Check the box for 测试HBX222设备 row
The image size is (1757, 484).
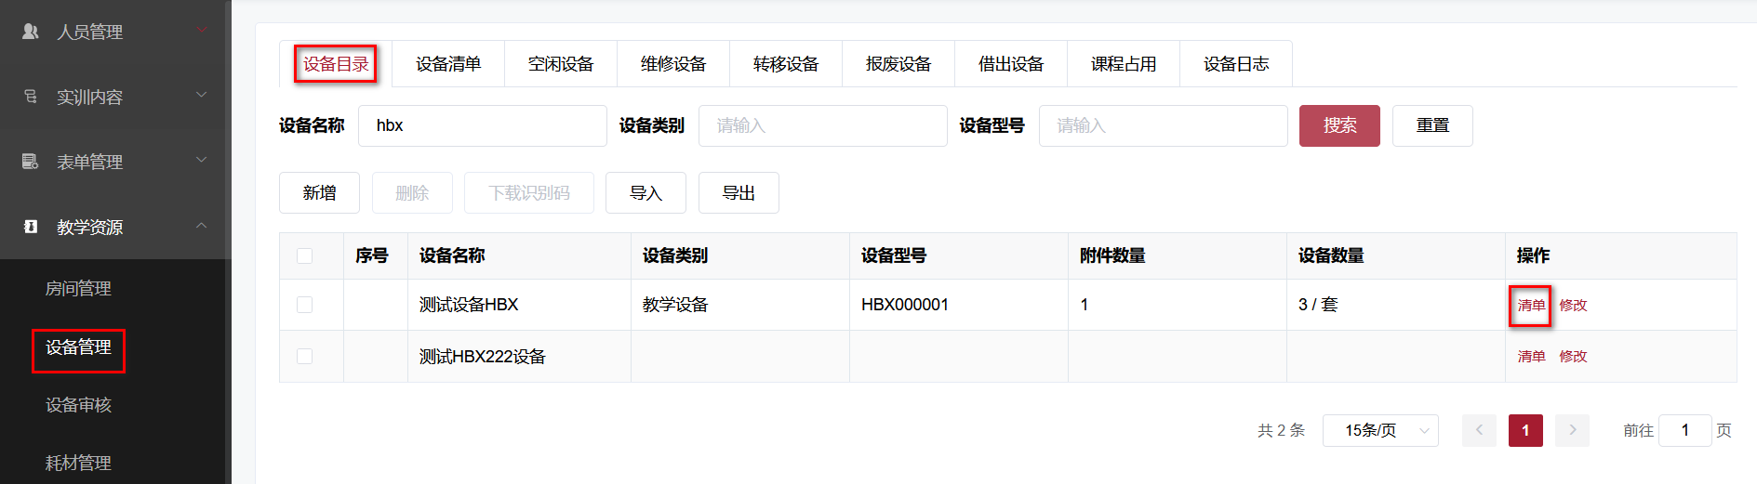click(x=304, y=356)
